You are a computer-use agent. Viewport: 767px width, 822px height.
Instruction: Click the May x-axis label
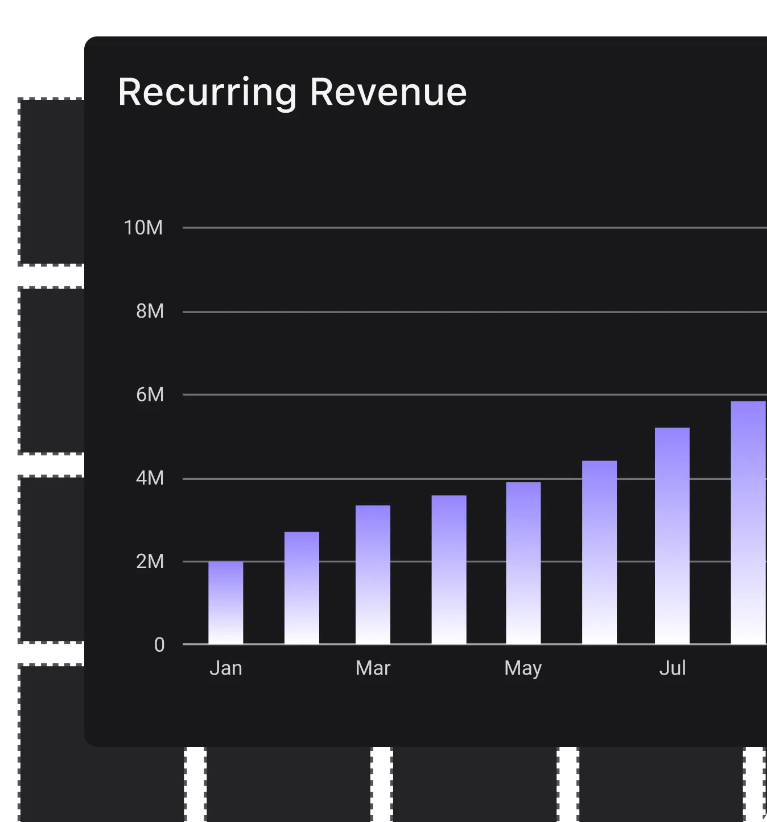click(x=523, y=668)
